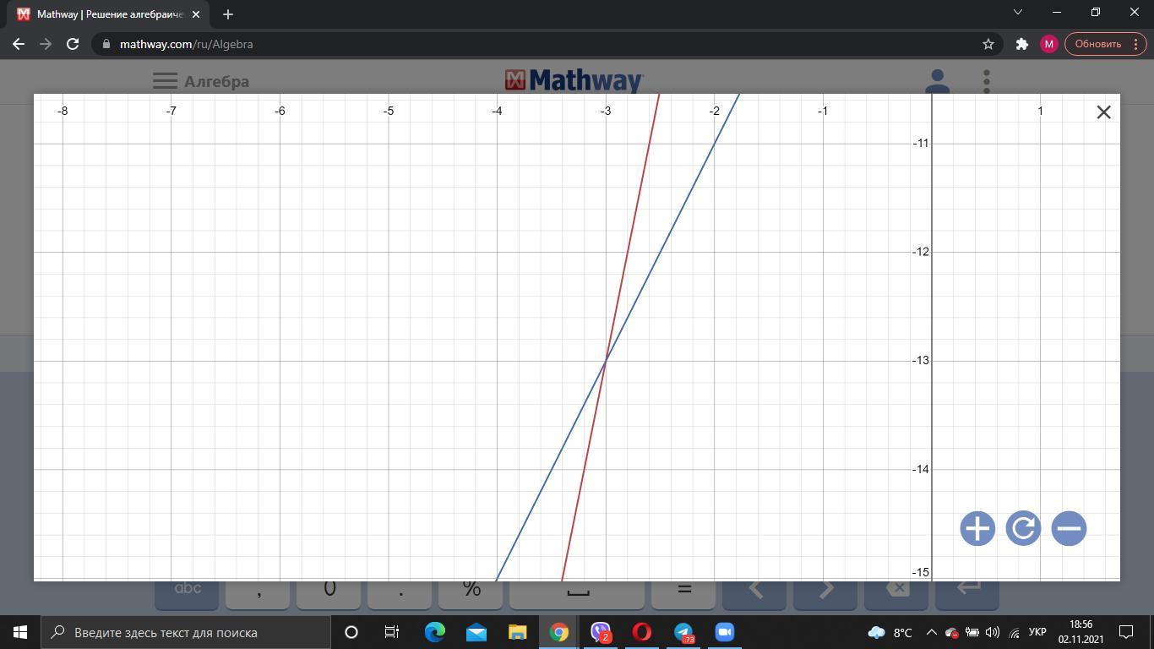The height and width of the screenshot is (649, 1154).
Task: Open Telegram from the taskbar
Action: (x=683, y=632)
